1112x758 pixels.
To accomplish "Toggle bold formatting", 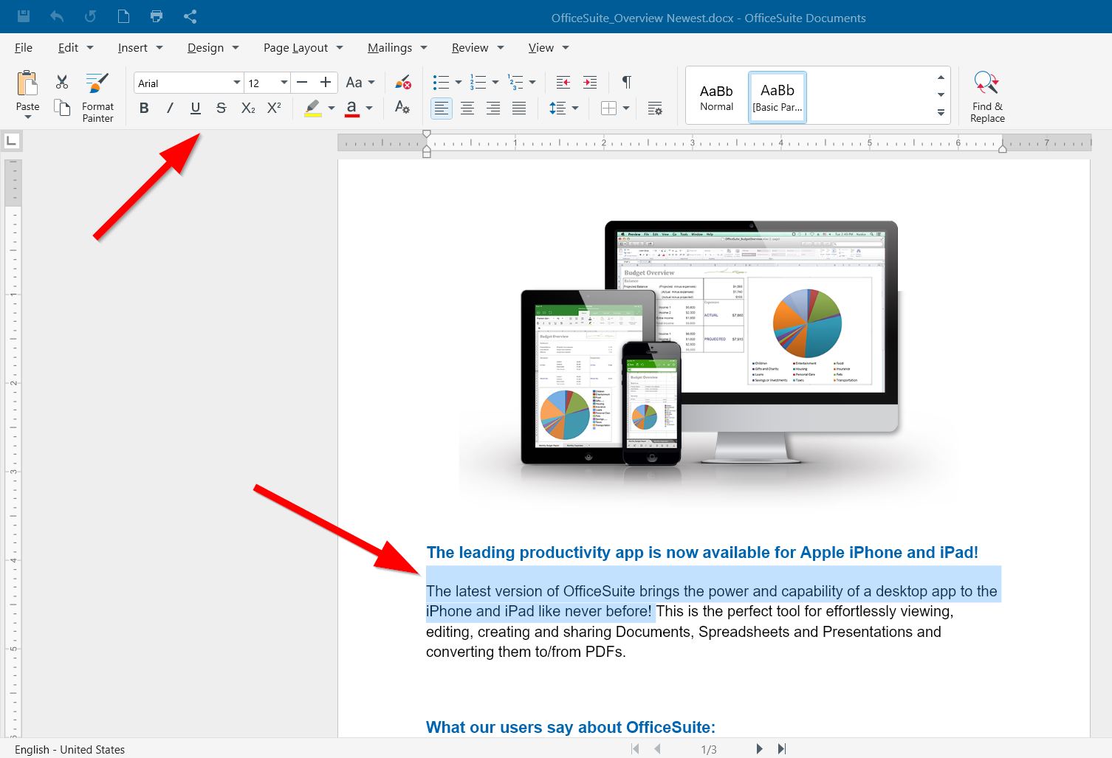I will [x=144, y=108].
